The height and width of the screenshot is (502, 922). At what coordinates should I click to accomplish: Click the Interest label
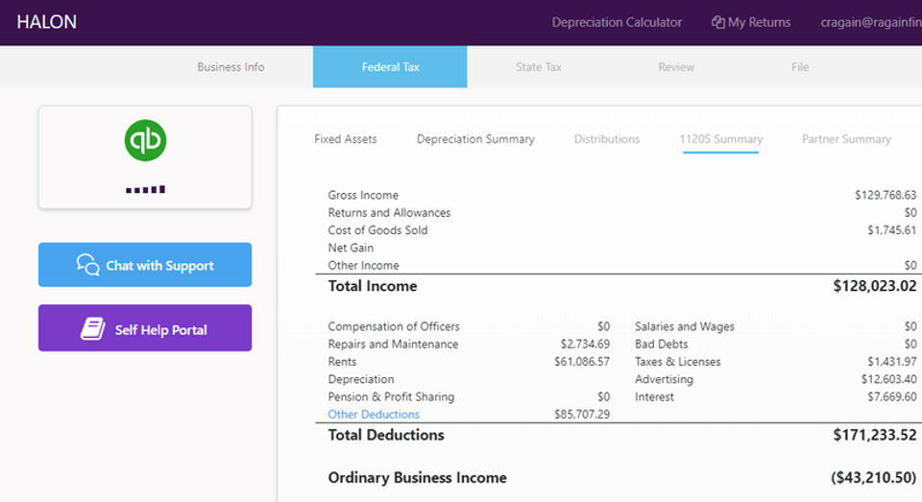click(x=654, y=396)
